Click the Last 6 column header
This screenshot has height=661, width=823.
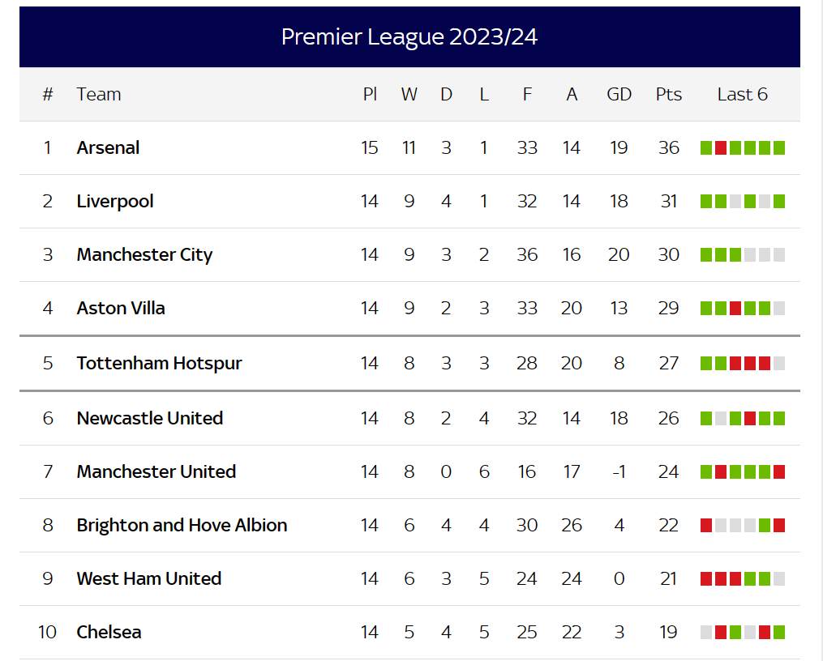742,94
